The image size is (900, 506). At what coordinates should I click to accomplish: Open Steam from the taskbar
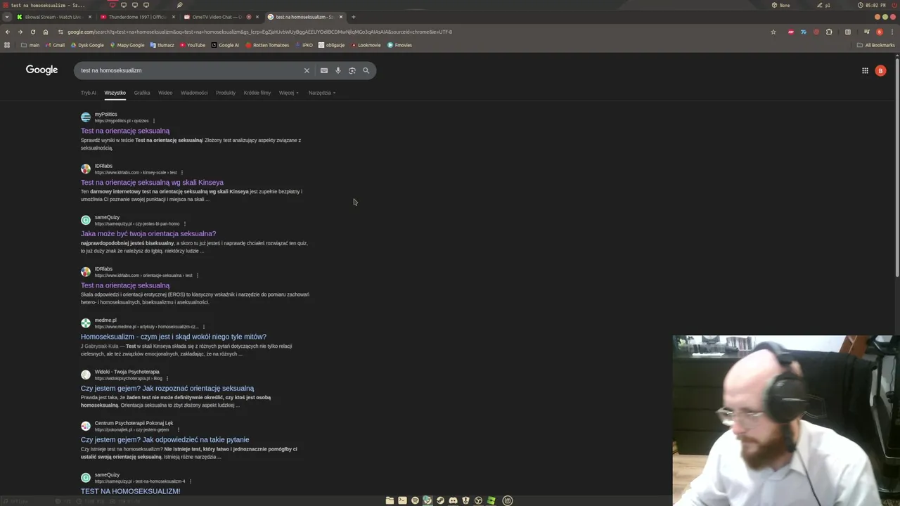(x=440, y=500)
